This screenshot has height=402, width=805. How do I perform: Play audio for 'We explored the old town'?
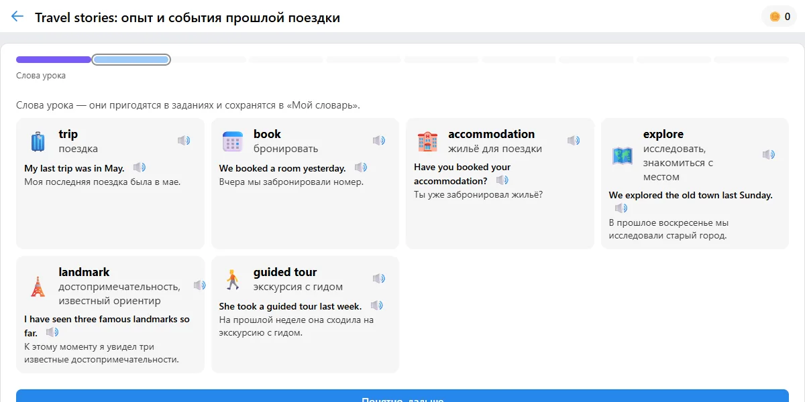pos(621,208)
